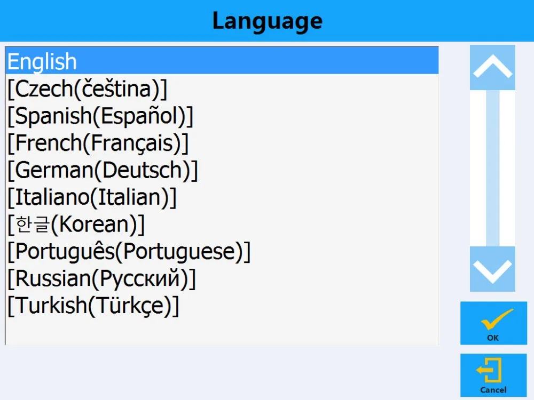Select Português (Portuguese) option
The image size is (534, 400).
(x=129, y=251)
